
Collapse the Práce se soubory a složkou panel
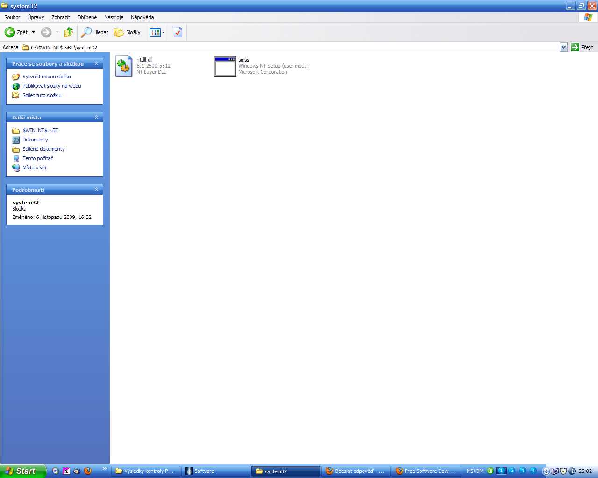97,63
